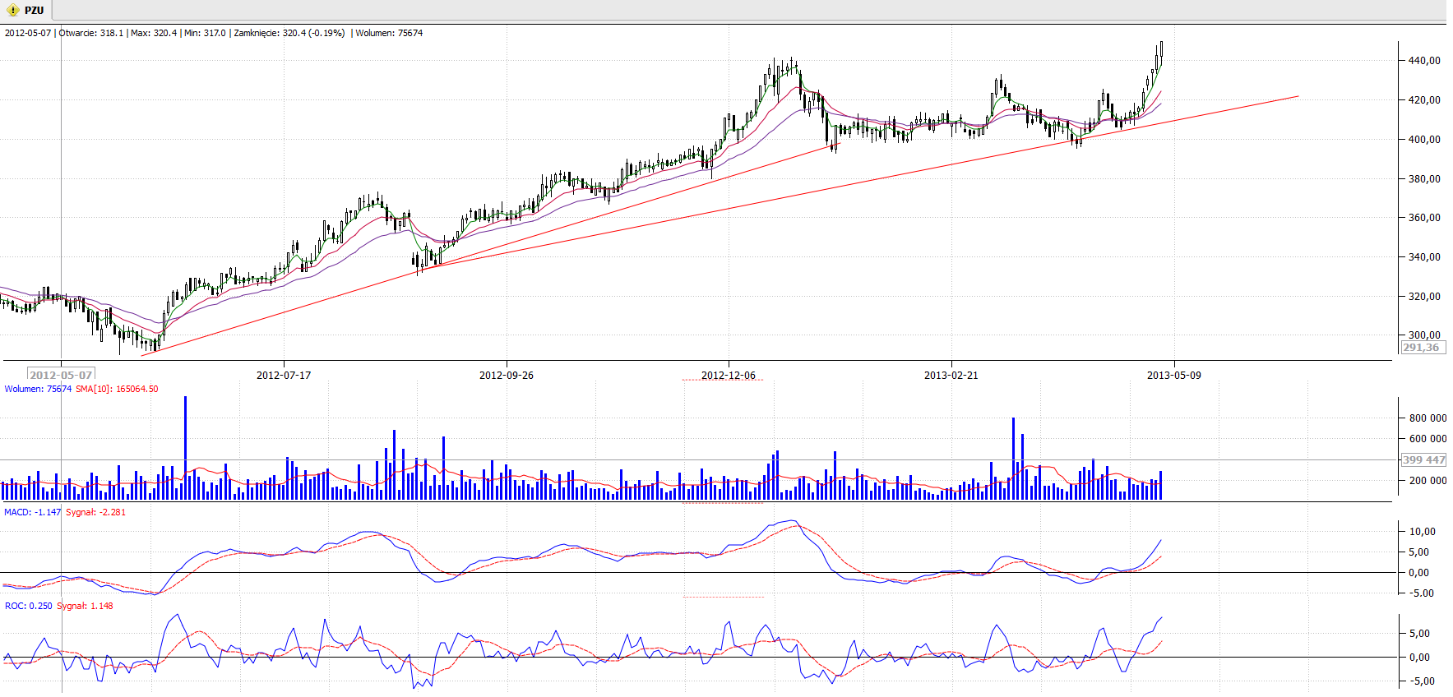Click the 5,00 ROC axis label
The image size is (1453, 697).
click(x=1421, y=633)
